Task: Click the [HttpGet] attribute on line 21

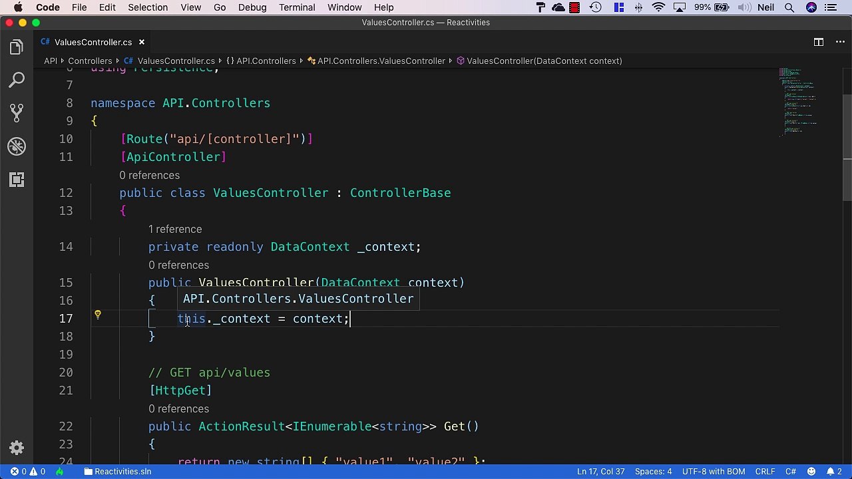Action: 180,391
